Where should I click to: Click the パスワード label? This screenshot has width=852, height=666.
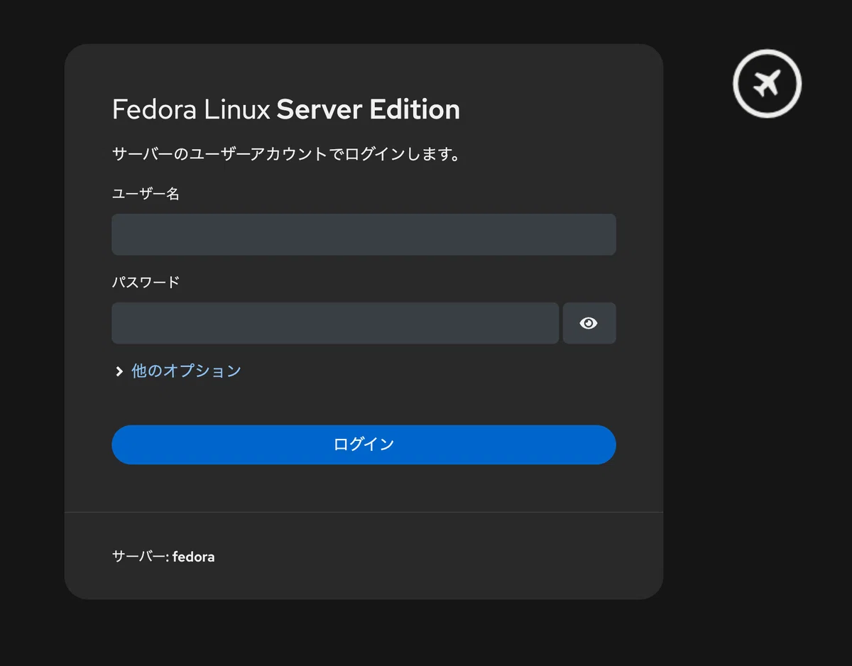(146, 282)
